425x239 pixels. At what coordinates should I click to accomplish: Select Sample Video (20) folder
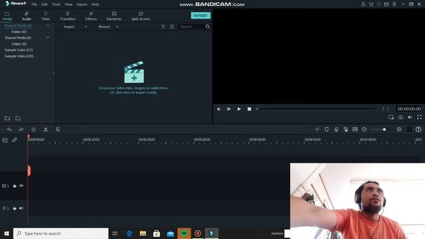coord(19,56)
